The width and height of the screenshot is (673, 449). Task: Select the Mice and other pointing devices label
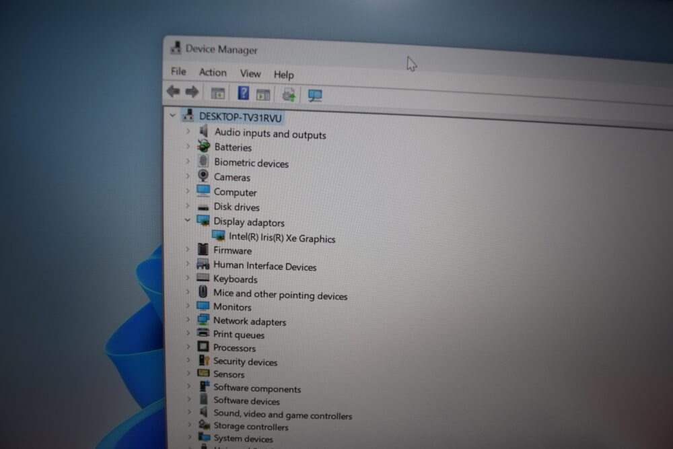pyautogui.click(x=280, y=294)
